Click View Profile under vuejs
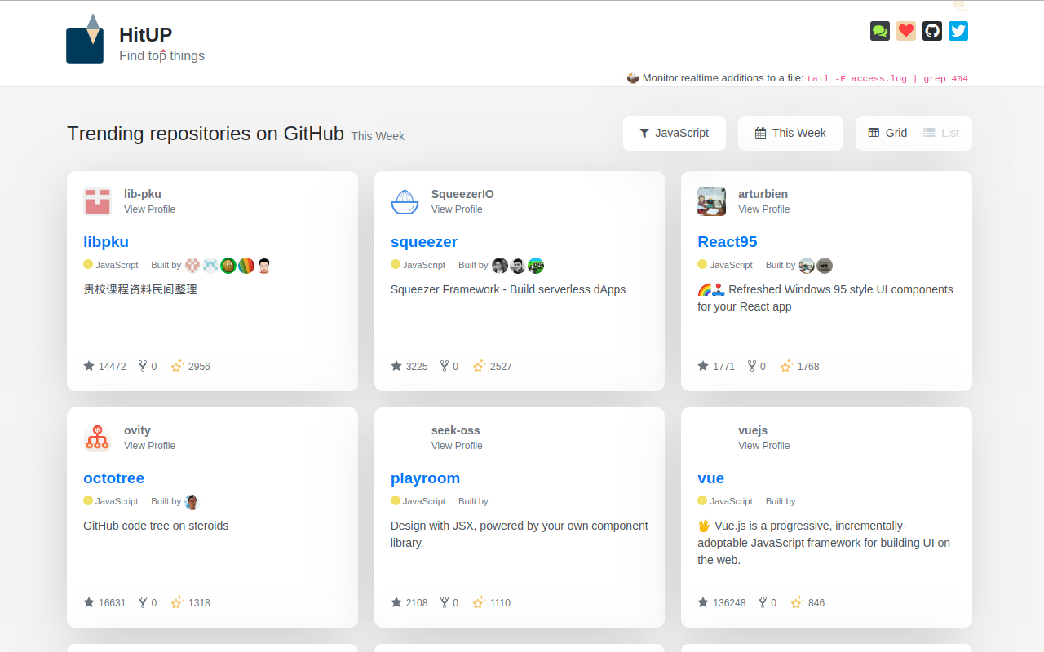Screen dimensions: 1044x652 click(763, 446)
